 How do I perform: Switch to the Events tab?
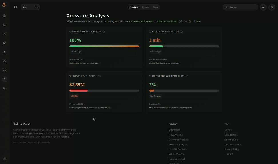145,7
